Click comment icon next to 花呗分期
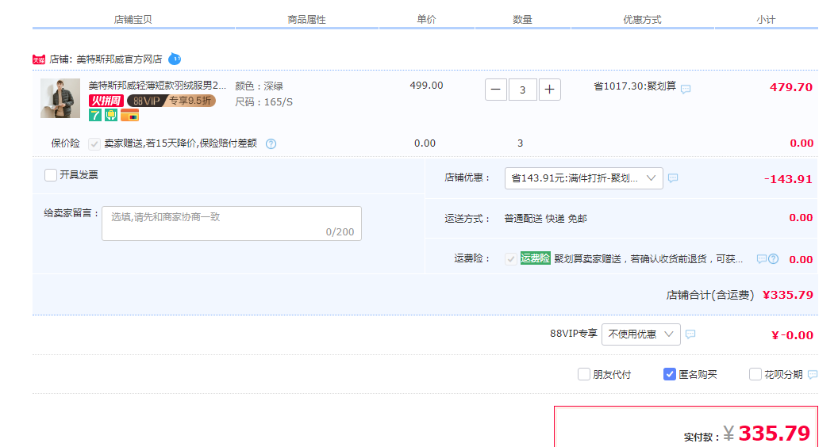The image size is (838, 447). 813,374
